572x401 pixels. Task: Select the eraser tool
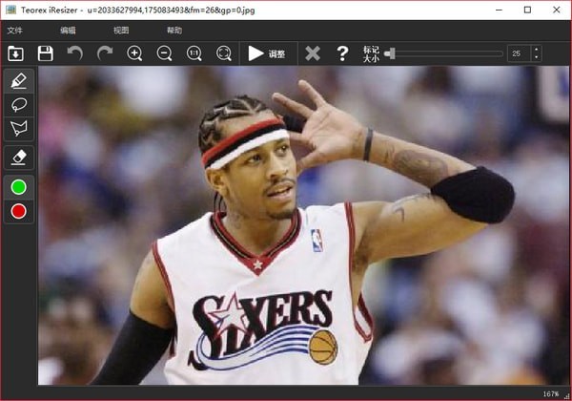[19, 157]
